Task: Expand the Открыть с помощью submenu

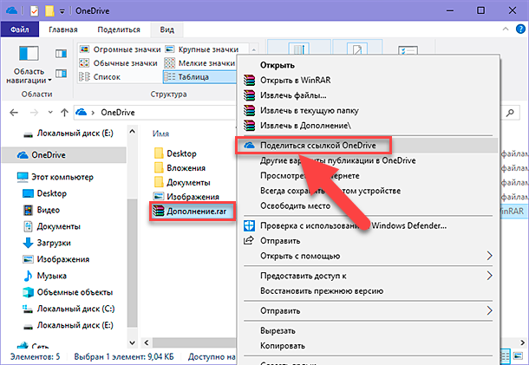Action: [490, 256]
